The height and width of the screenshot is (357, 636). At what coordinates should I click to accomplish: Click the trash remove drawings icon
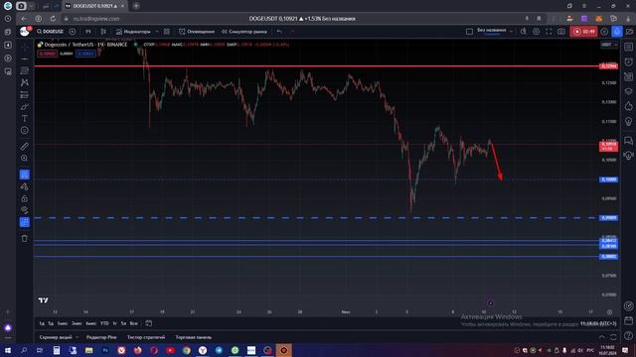click(x=24, y=238)
